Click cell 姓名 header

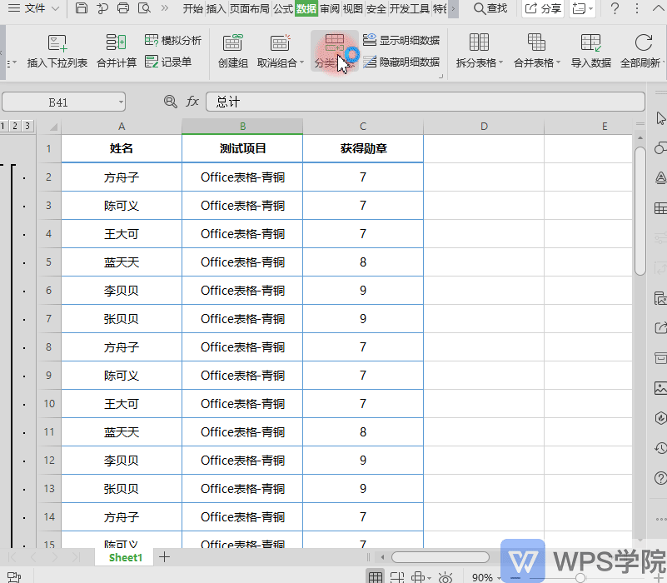[x=122, y=148]
